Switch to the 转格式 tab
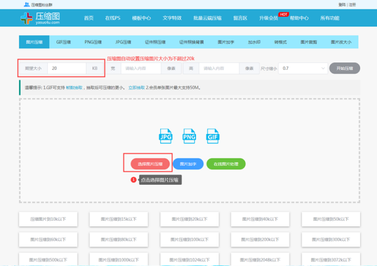 point(280,42)
